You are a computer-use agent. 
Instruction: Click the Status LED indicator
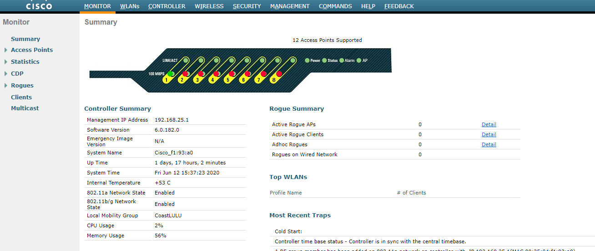(324, 60)
